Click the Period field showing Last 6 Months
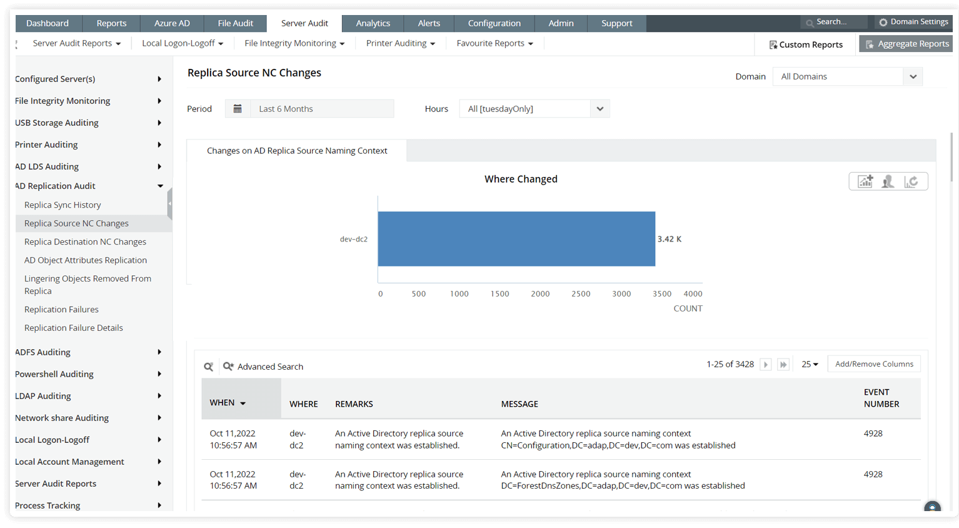The height and width of the screenshot is (528, 959). (x=322, y=109)
